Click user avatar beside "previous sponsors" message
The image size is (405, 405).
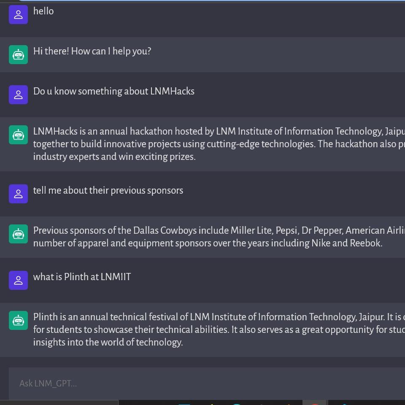(x=18, y=194)
